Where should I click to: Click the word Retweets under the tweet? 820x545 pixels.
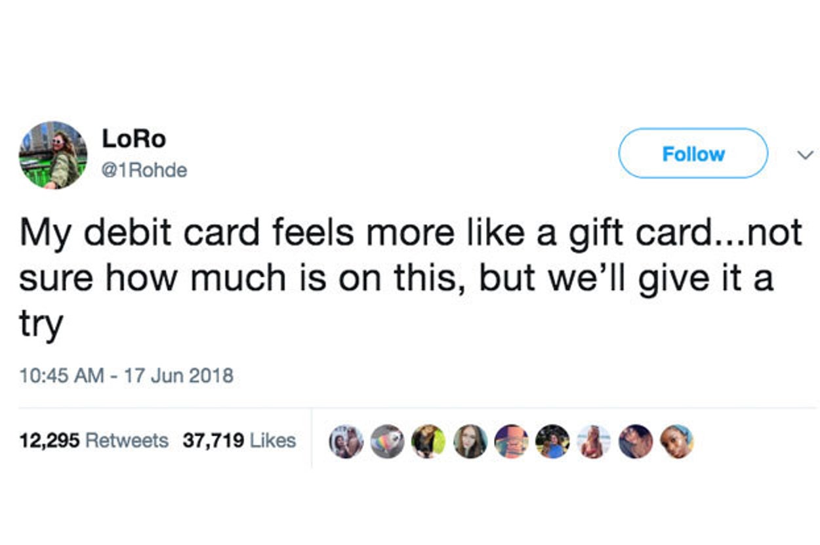coord(127,440)
